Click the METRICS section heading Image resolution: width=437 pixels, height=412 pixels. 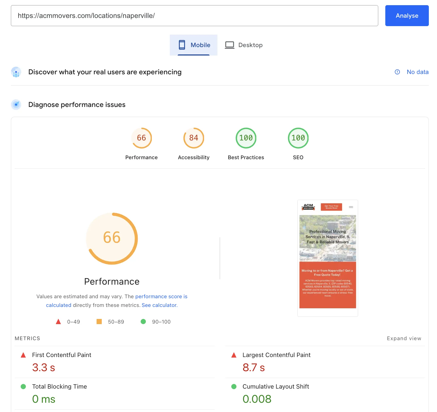point(27,338)
